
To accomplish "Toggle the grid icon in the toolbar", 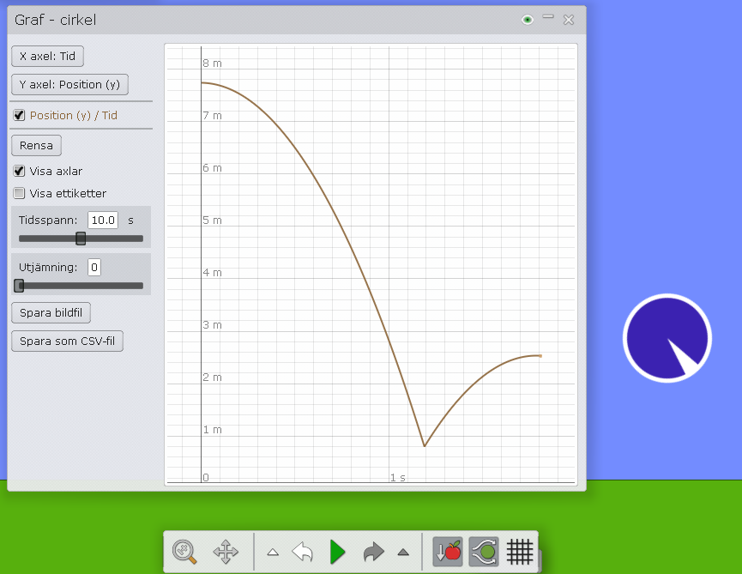I will pos(520,552).
